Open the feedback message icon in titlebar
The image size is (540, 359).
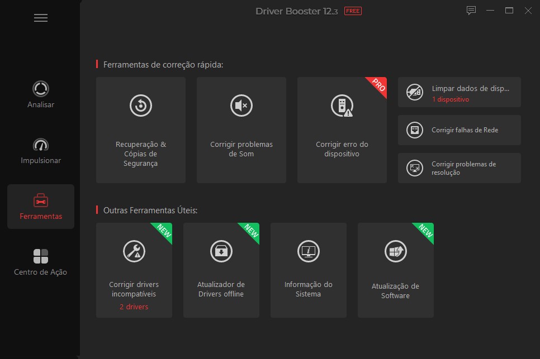tap(471, 10)
